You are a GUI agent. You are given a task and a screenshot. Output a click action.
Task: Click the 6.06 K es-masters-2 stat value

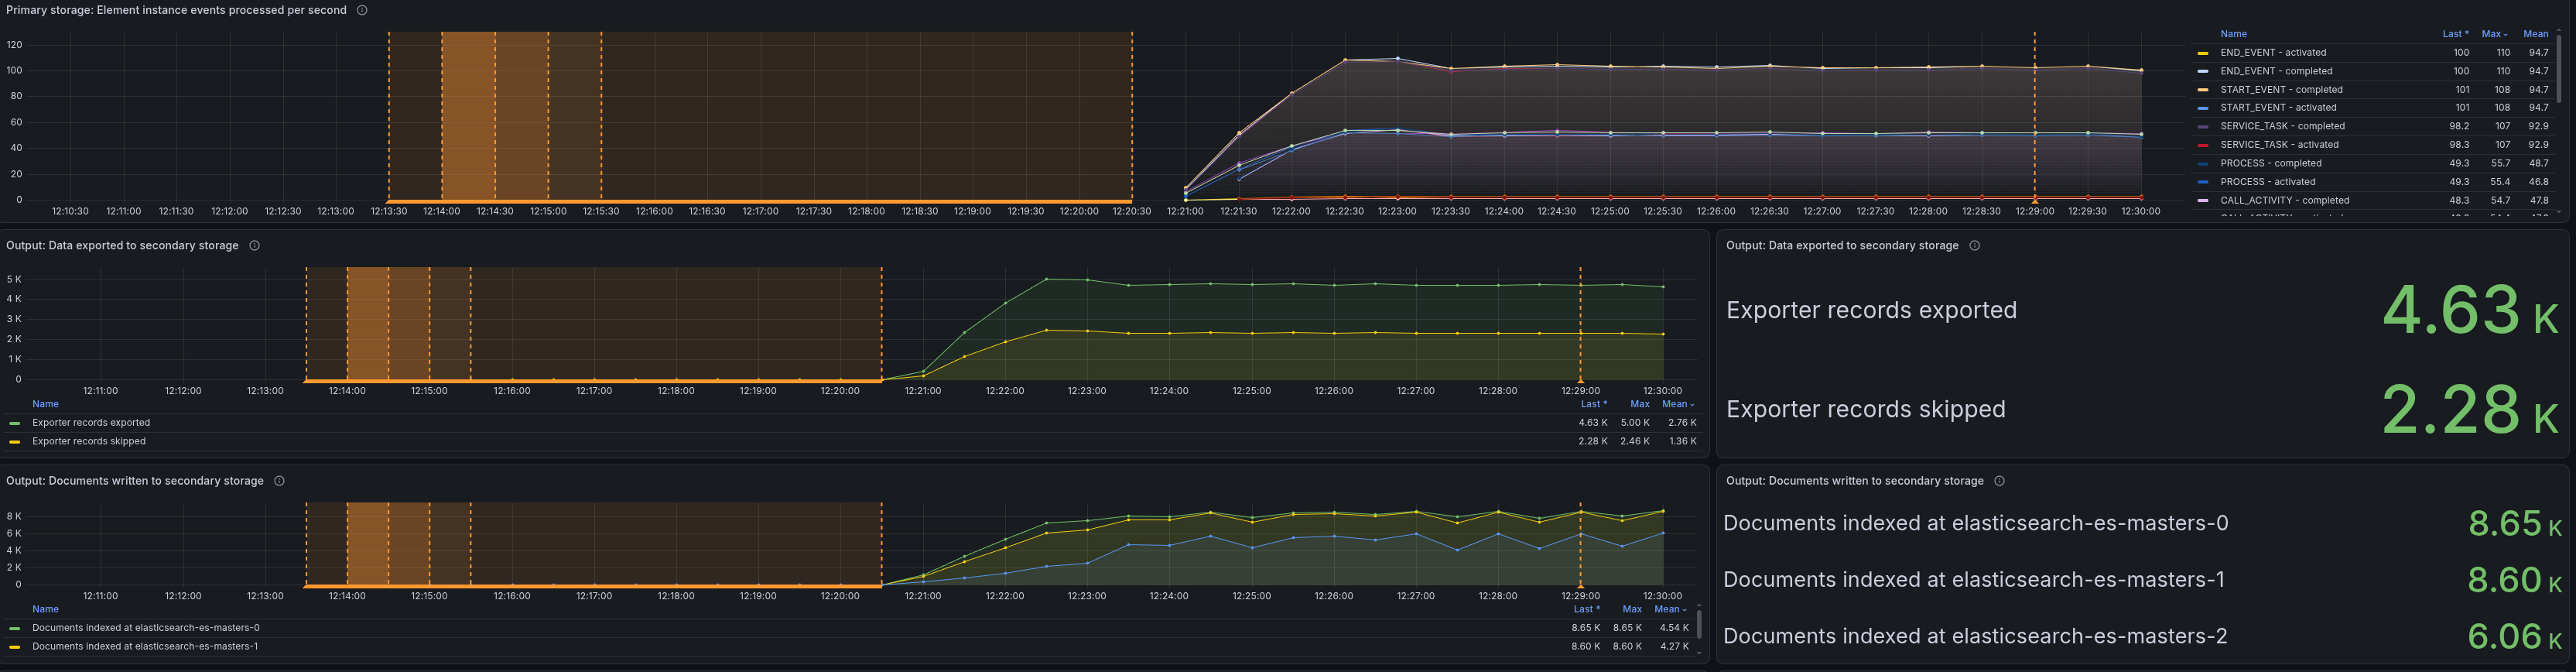(2515, 636)
